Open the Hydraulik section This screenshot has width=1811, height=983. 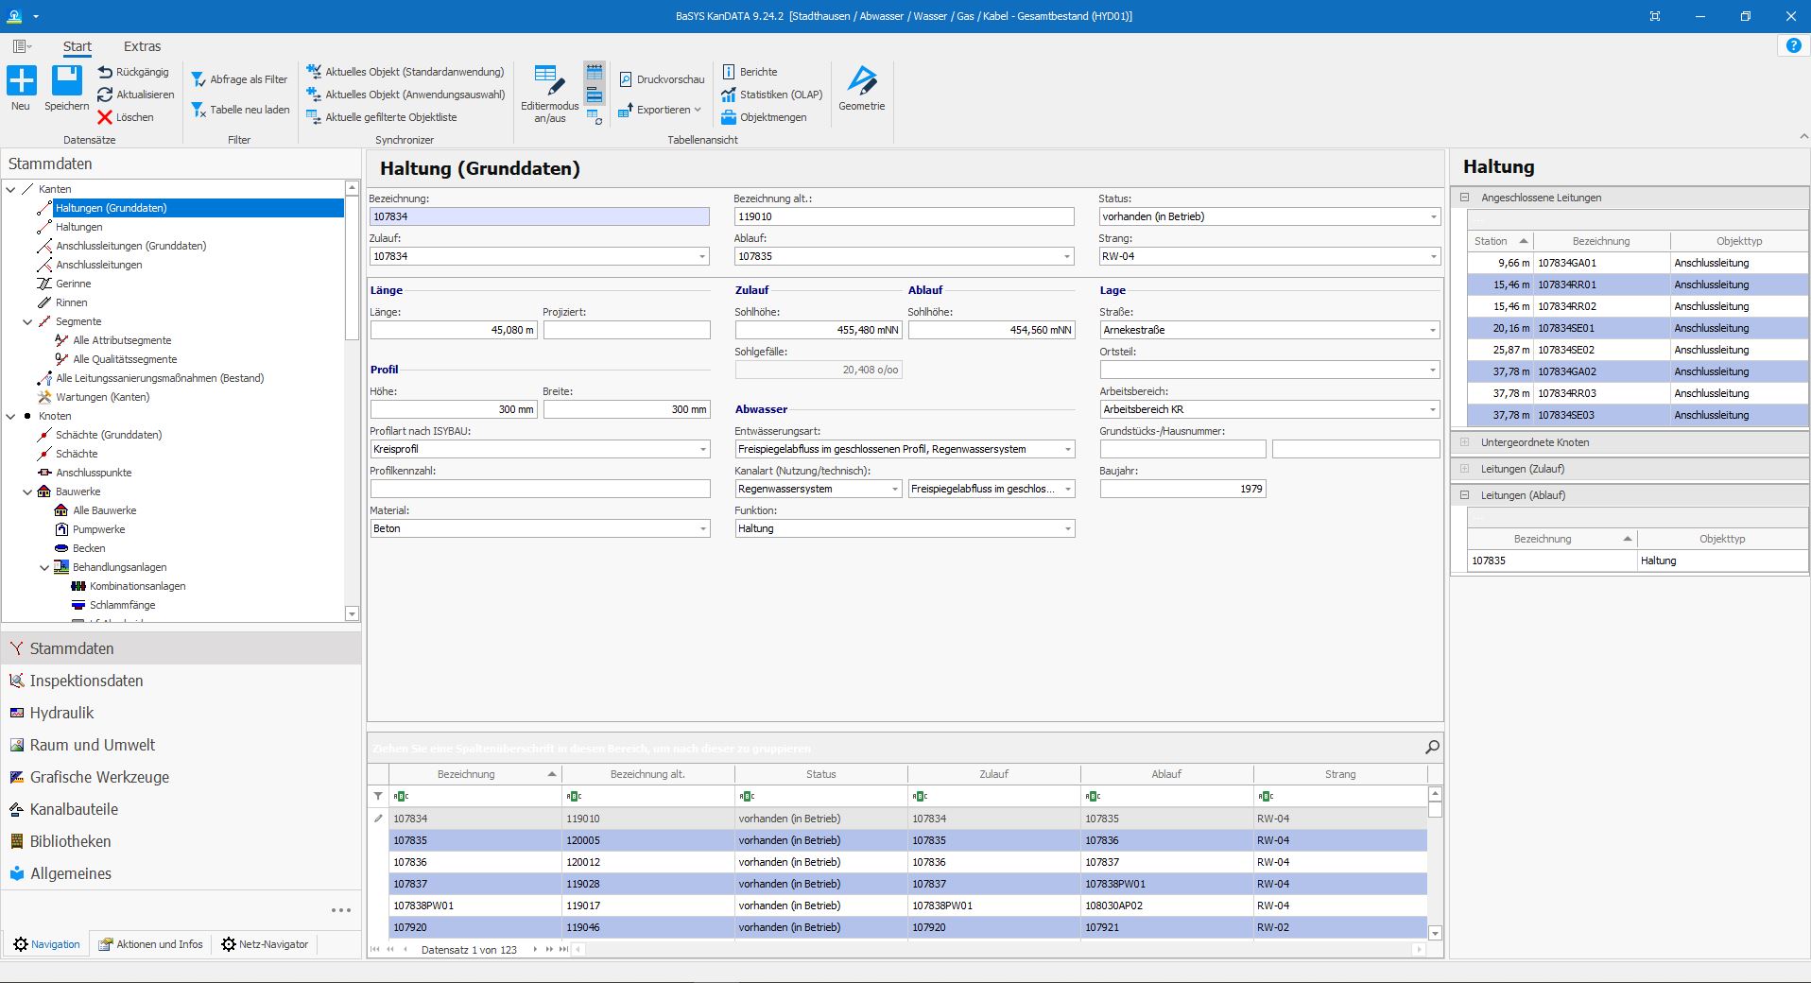(61, 713)
